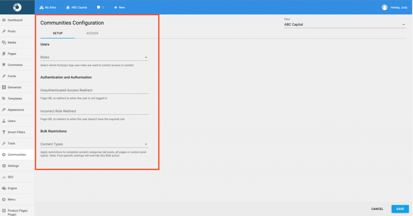Viewport: 413px width, 216px height.
Task: Open the Content Types dropdown
Action: point(94,144)
